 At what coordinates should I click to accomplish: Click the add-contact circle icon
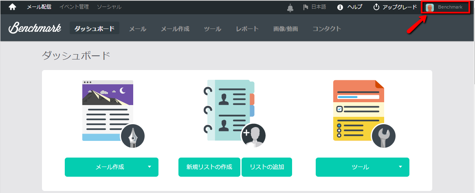click(x=253, y=136)
